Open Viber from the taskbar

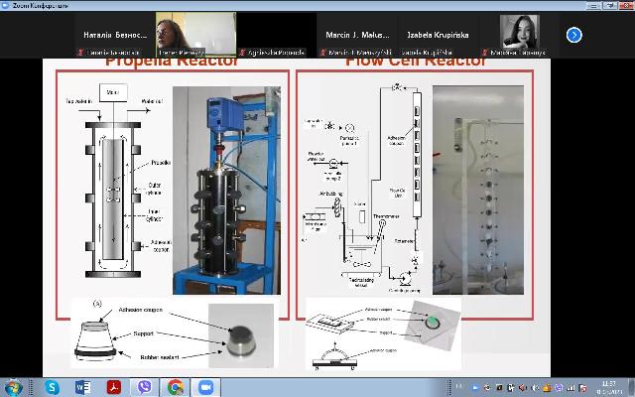[x=144, y=387]
